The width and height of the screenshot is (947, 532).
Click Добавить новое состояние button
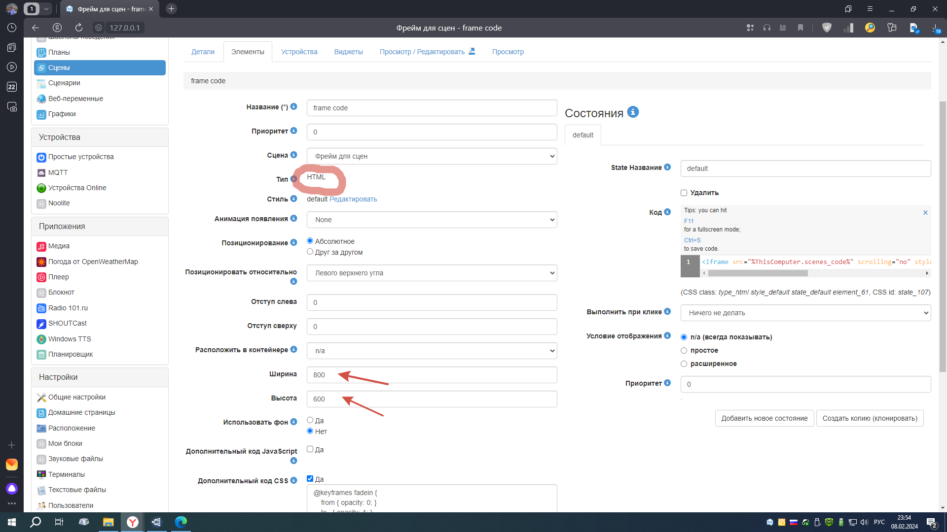(764, 418)
